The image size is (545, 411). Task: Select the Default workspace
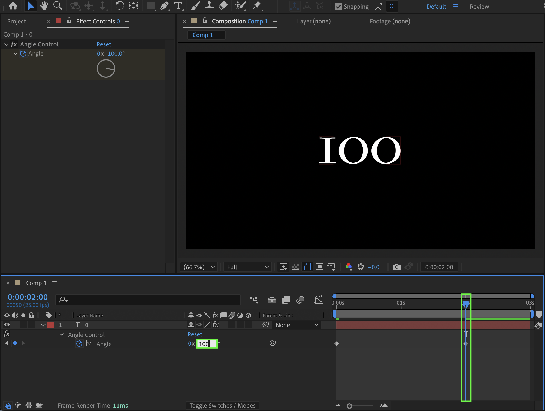pos(436,7)
